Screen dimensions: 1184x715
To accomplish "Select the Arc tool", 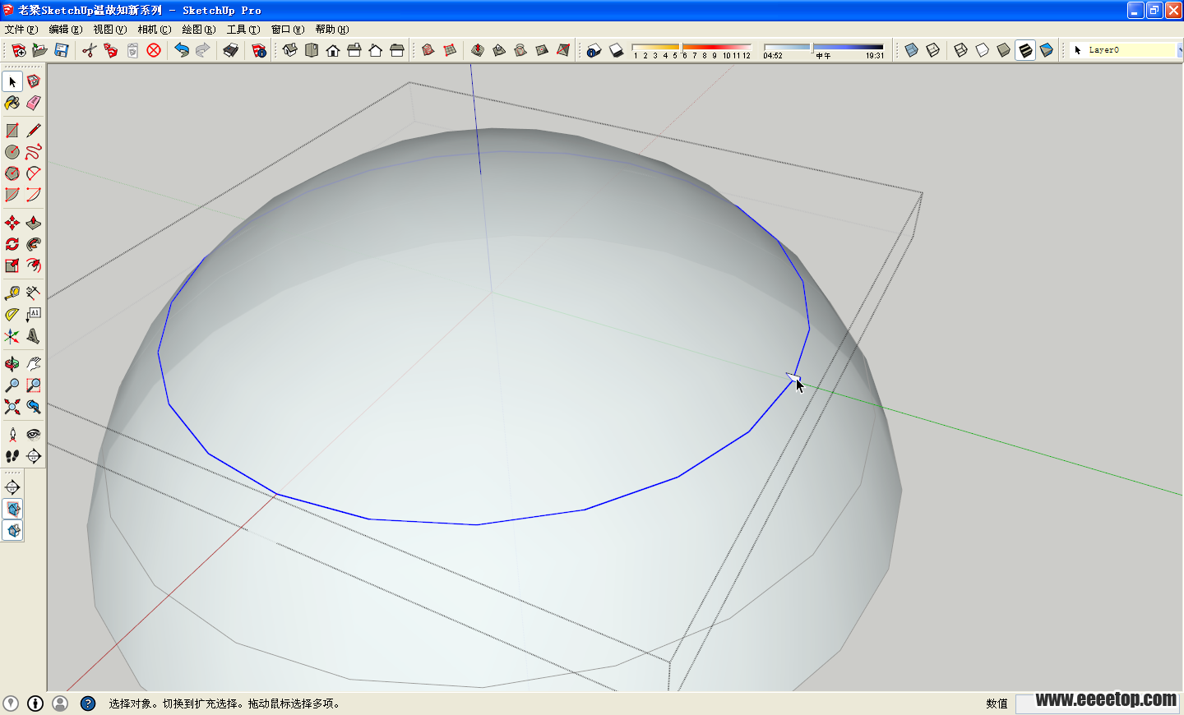I will click(x=34, y=173).
